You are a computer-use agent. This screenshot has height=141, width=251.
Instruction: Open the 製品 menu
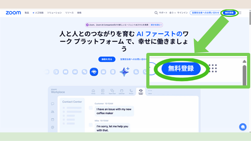coord(27,13)
